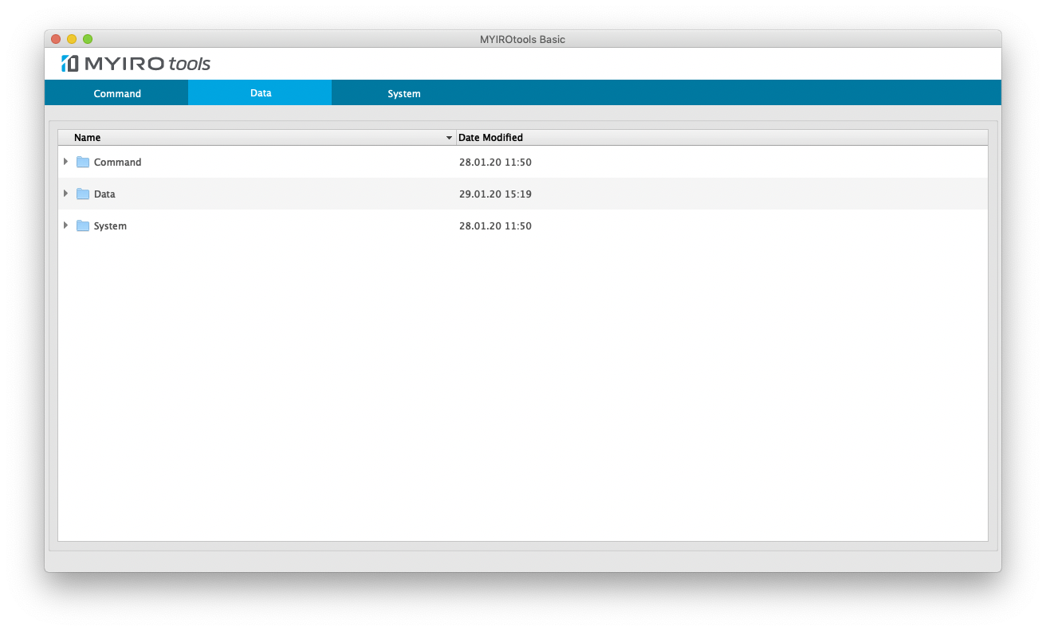The image size is (1046, 631).
Task: Expand the Data folder
Action: (x=66, y=194)
